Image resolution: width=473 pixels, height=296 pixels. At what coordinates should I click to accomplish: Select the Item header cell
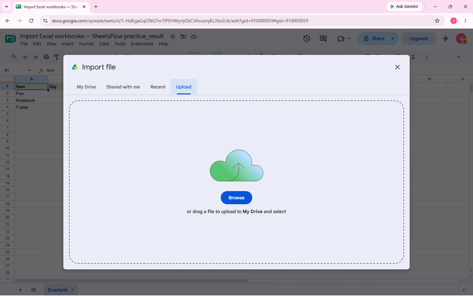pos(32,86)
